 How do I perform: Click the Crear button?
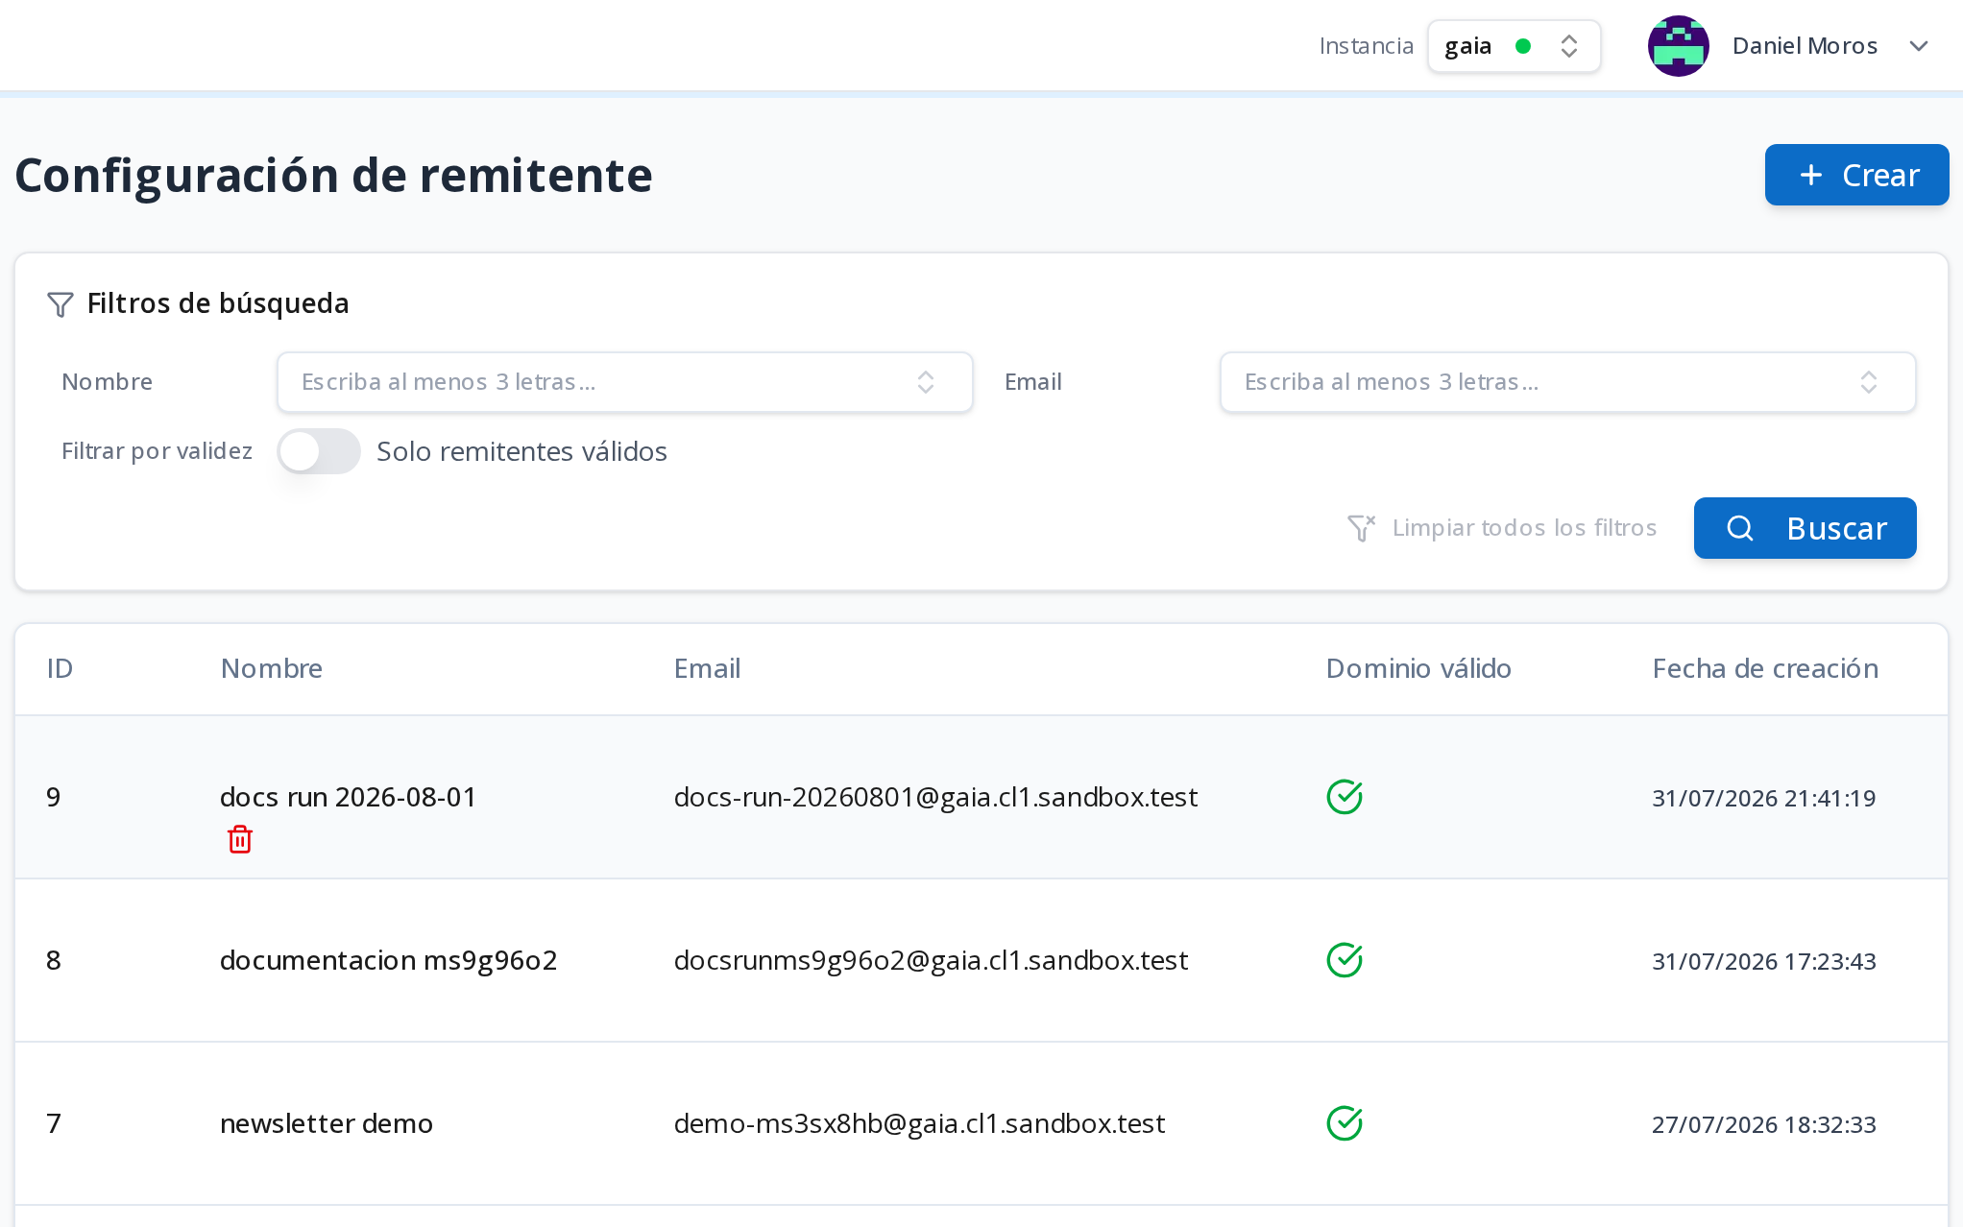1856,175
